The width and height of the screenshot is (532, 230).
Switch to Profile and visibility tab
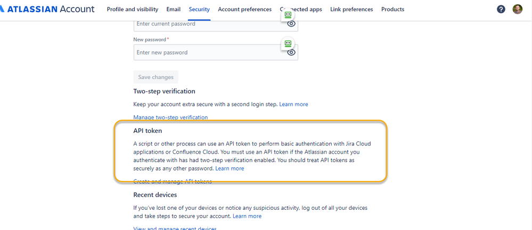click(132, 9)
